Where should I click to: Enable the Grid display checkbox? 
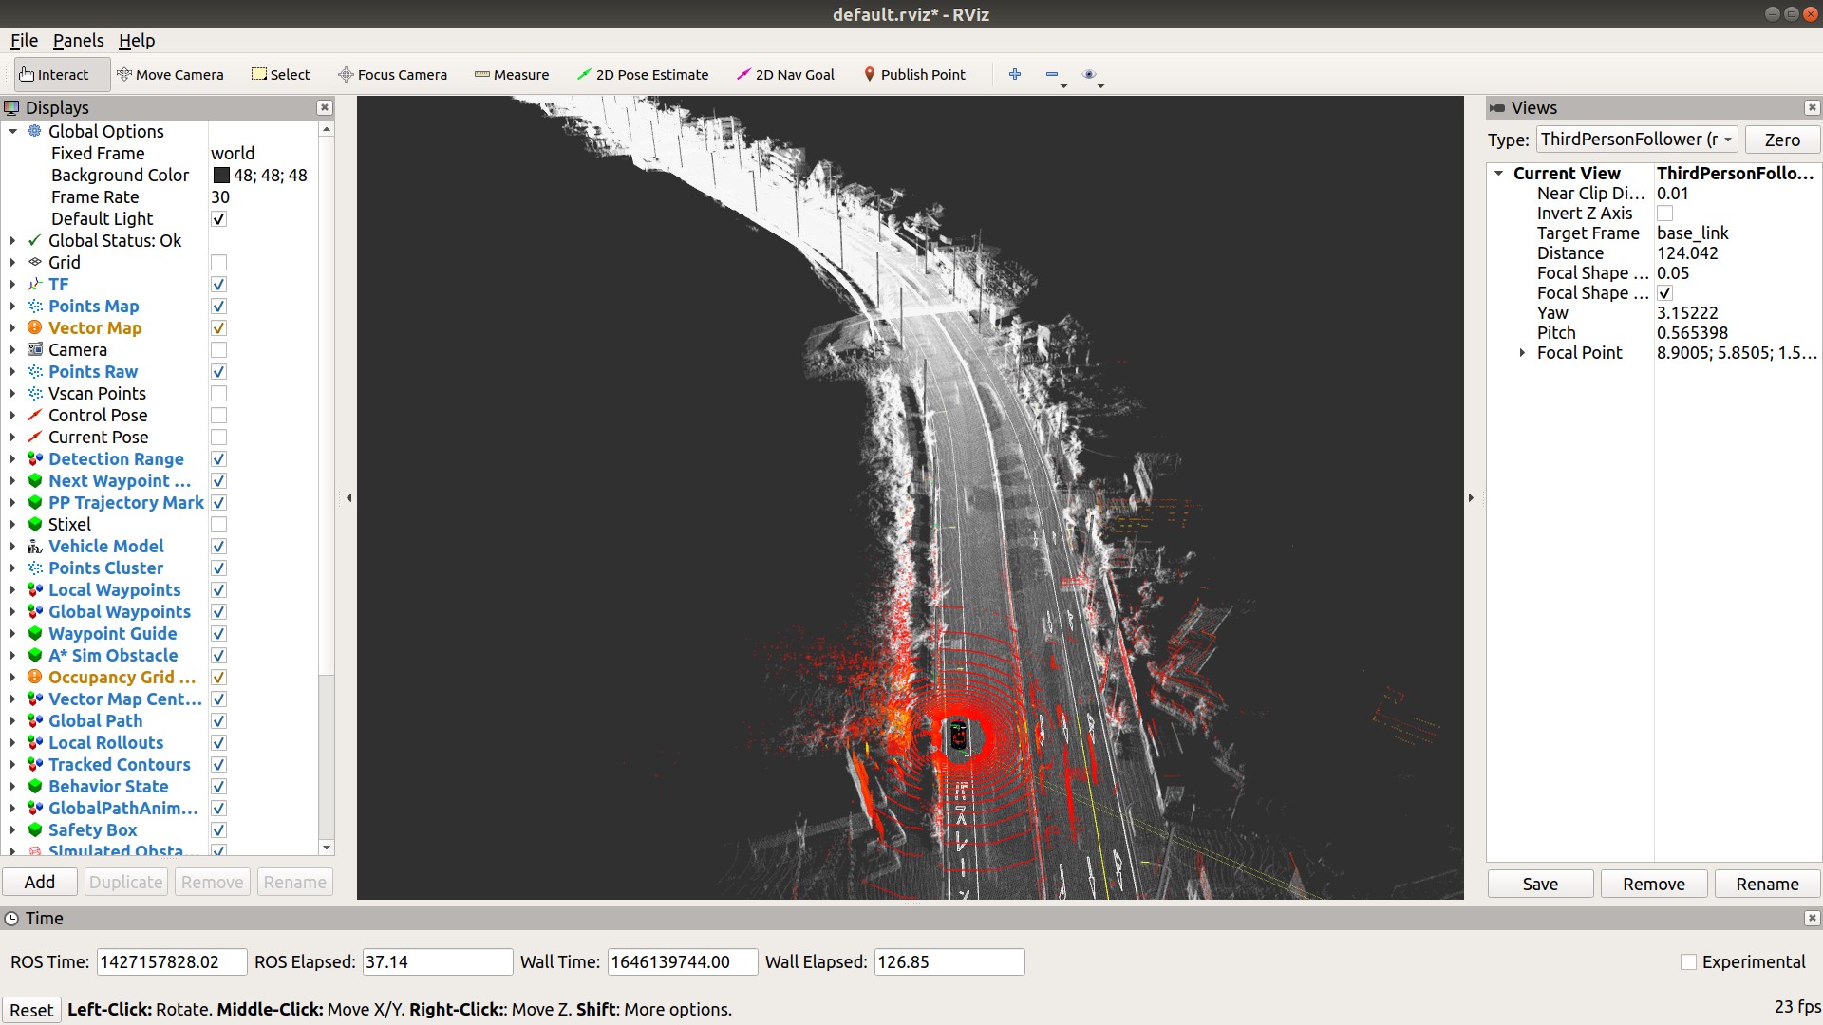[x=218, y=262]
